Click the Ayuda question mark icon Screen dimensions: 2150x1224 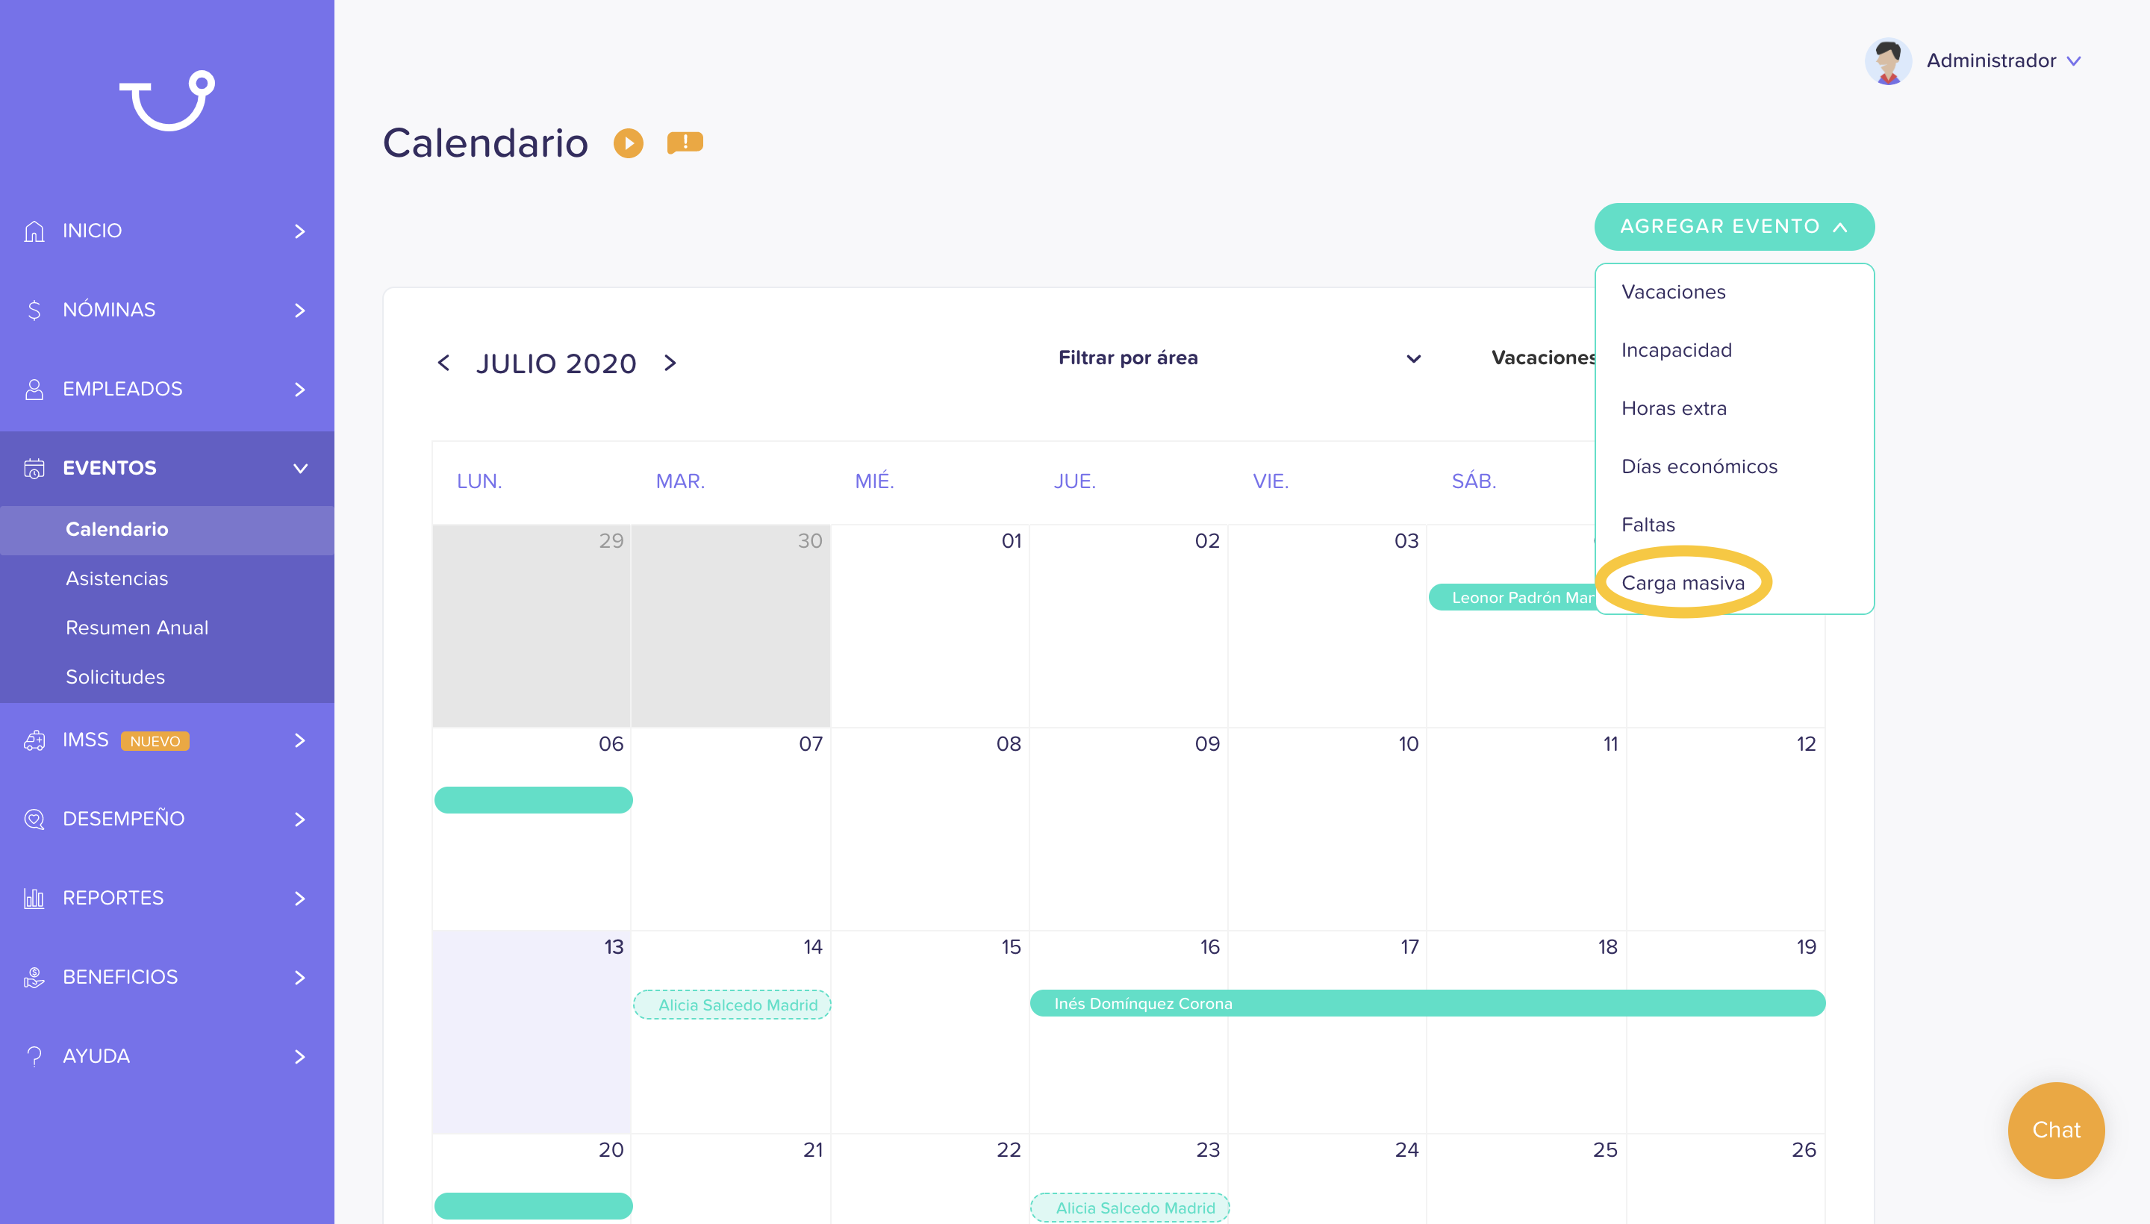tap(34, 1056)
